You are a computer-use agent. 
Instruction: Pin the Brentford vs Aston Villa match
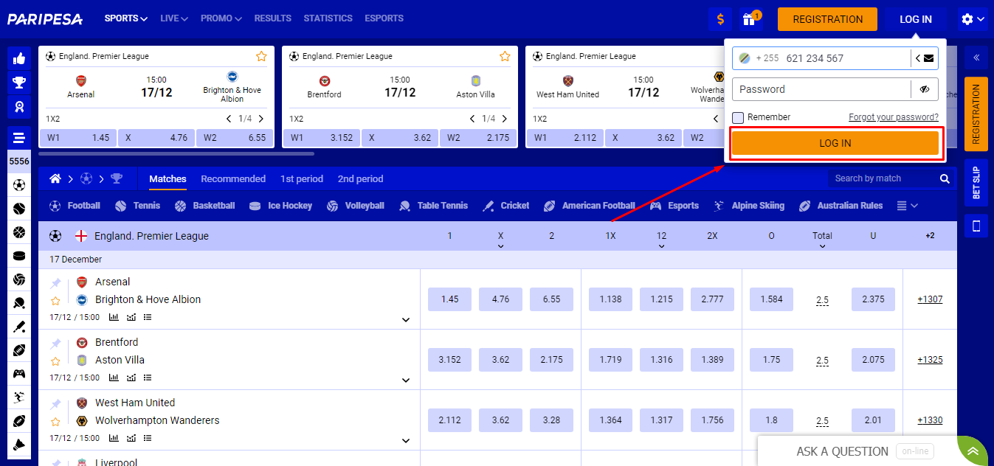(55, 344)
